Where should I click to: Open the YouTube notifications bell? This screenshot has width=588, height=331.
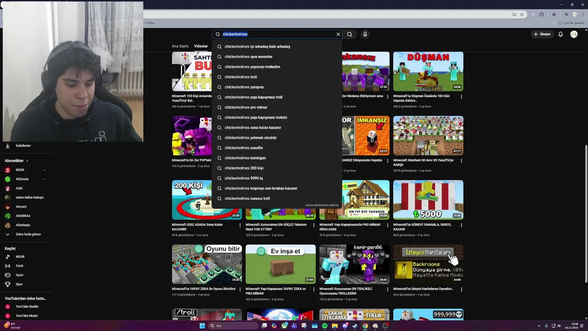pos(560,34)
